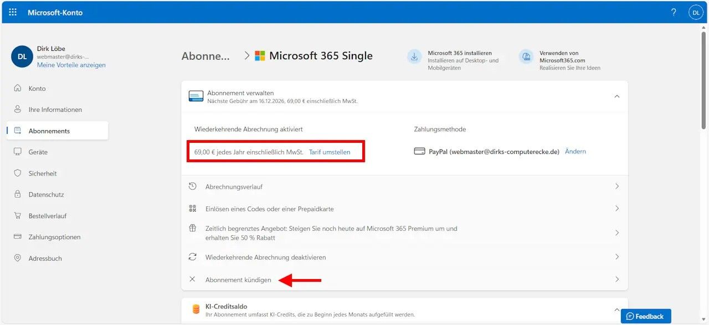Click the gift icon for Premium offer
Image resolution: width=709 pixels, height=325 pixels.
tap(193, 228)
